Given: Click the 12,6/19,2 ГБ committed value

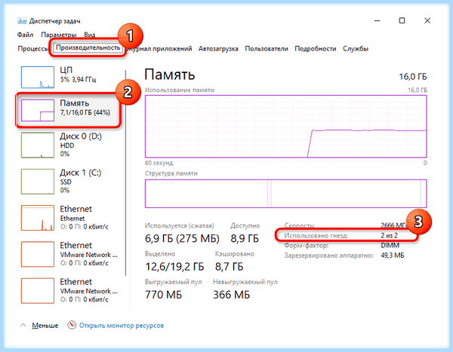Looking at the screenshot, I should coord(174,267).
